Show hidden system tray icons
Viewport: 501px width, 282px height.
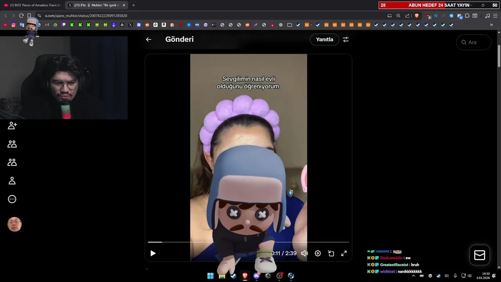tap(413, 276)
